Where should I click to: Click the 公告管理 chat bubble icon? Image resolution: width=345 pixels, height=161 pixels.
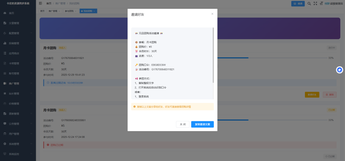pyautogui.click(x=5, y=124)
